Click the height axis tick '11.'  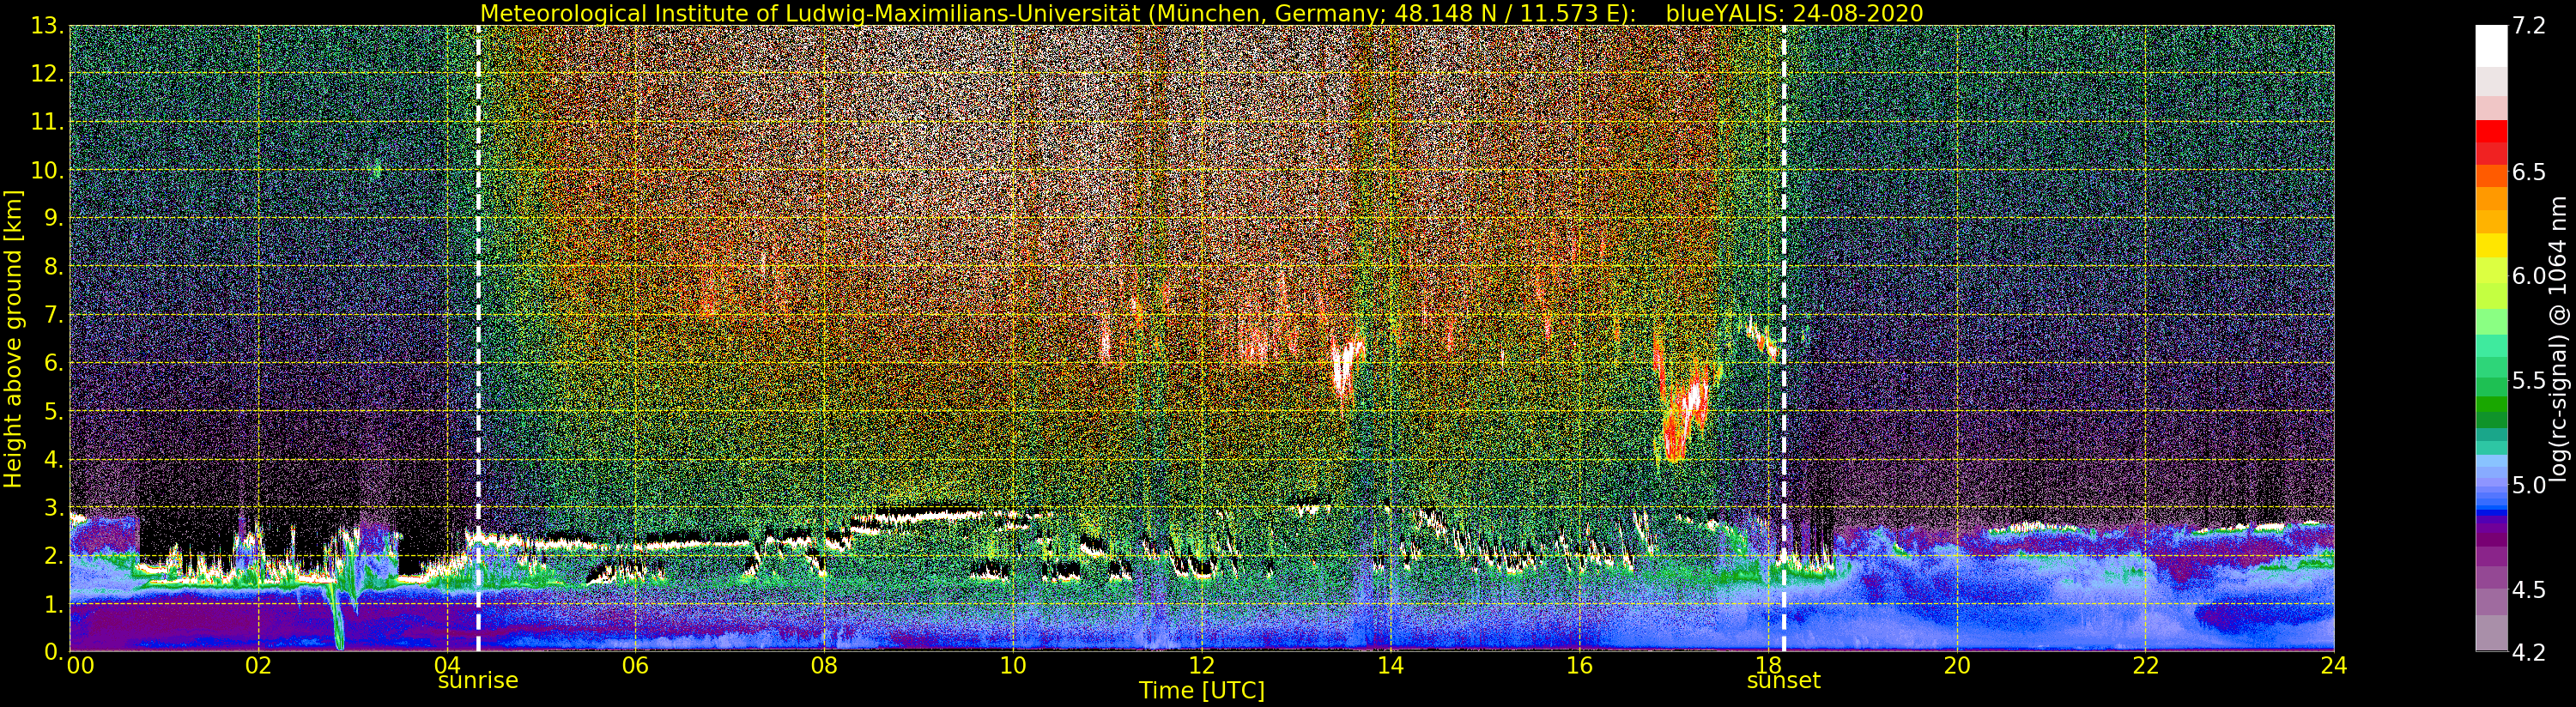click(49, 122)
